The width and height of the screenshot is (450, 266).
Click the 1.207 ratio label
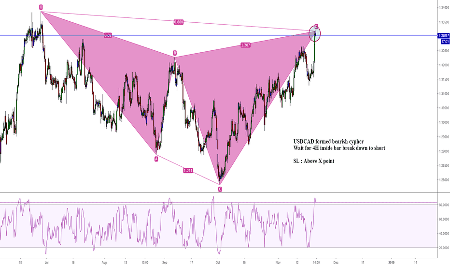(245, 45)
